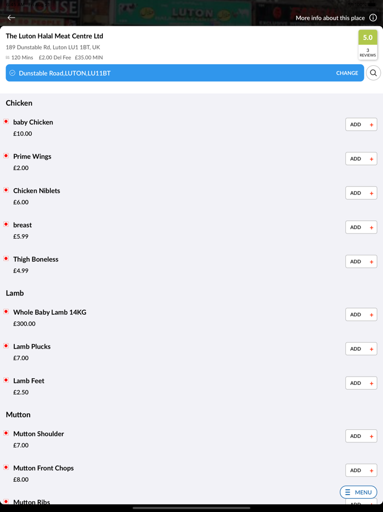This screenshot has height=512, width=383.
Task: Open the info icon about this place
Action: [x=373, y=18]
